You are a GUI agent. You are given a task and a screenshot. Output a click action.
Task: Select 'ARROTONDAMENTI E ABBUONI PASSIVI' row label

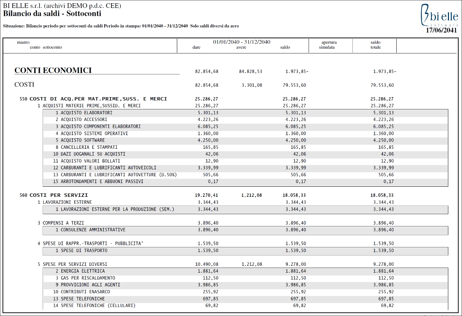(x=102, y=181)
